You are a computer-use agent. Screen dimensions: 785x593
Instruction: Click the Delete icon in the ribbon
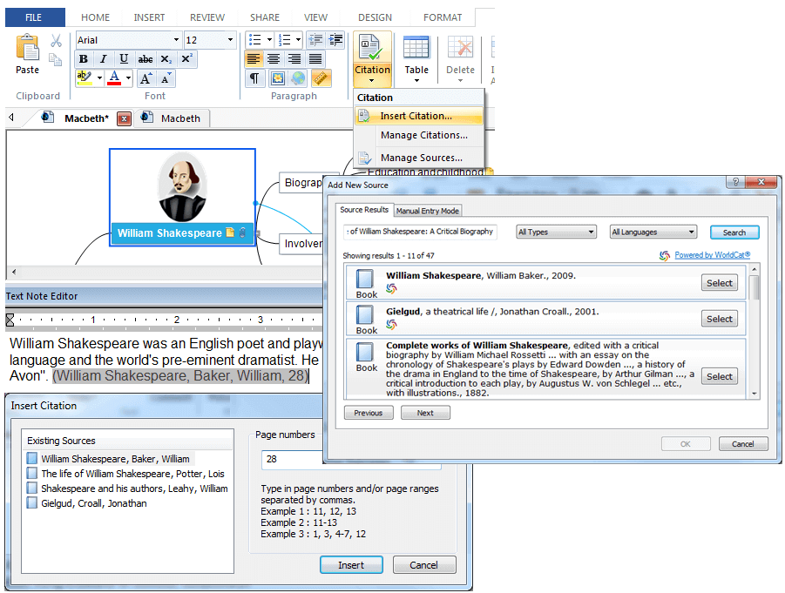click(x=460, y=48)
